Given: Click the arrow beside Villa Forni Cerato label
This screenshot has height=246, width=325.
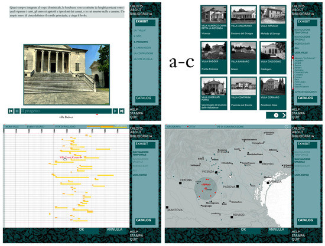Looking at the screenshot, I should click(x=81, y=158).
